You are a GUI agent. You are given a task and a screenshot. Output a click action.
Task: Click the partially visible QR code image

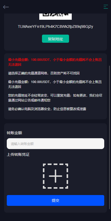point(56,17)
